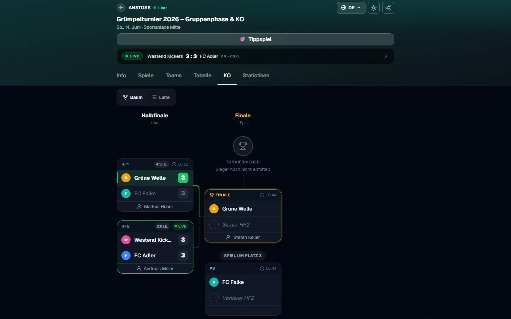The height and width of the screenshot is (319, 511).
Task: Click FC Adler's score in HF2
Action: tap(183, 256)
